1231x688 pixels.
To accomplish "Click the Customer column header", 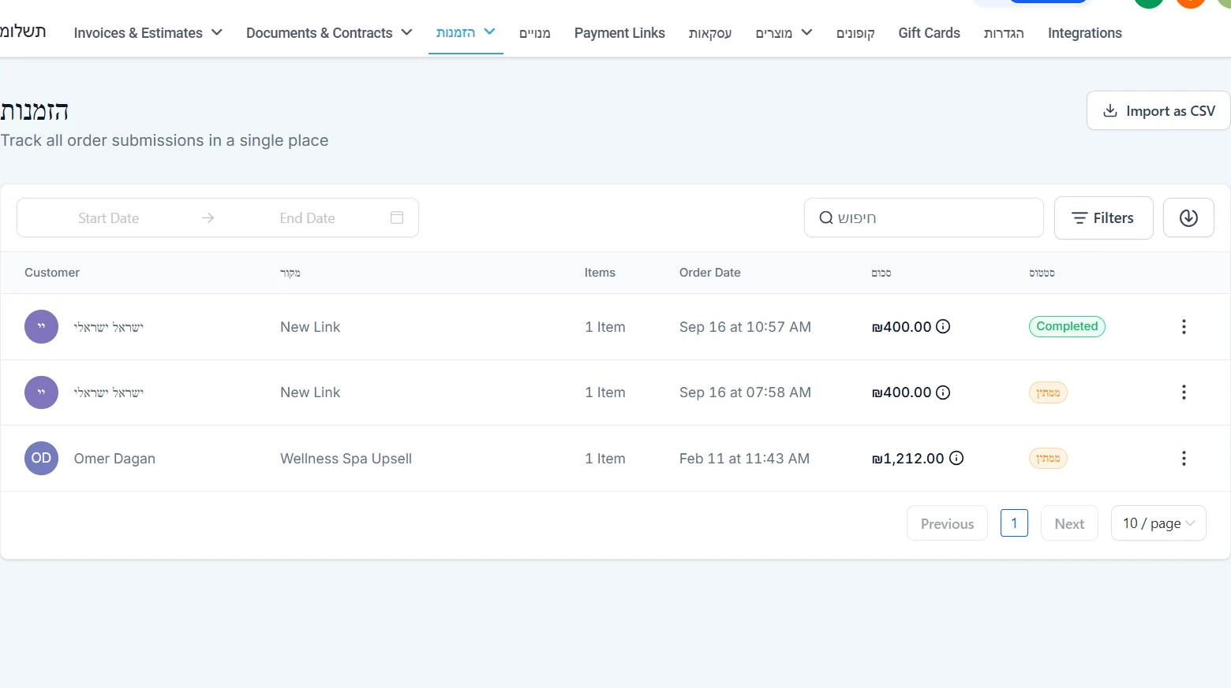I will pos(52,273).
